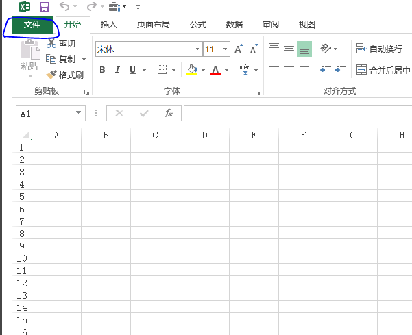Increase indent icon
This screenshot has width=412, height=335.
(341, 70)
